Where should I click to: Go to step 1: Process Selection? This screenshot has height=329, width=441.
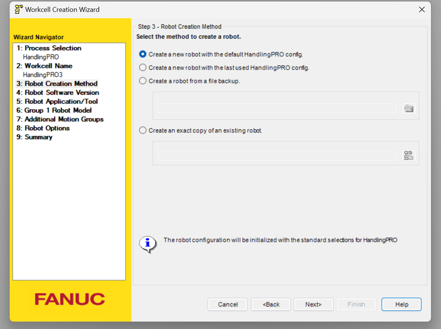(49, 48)
